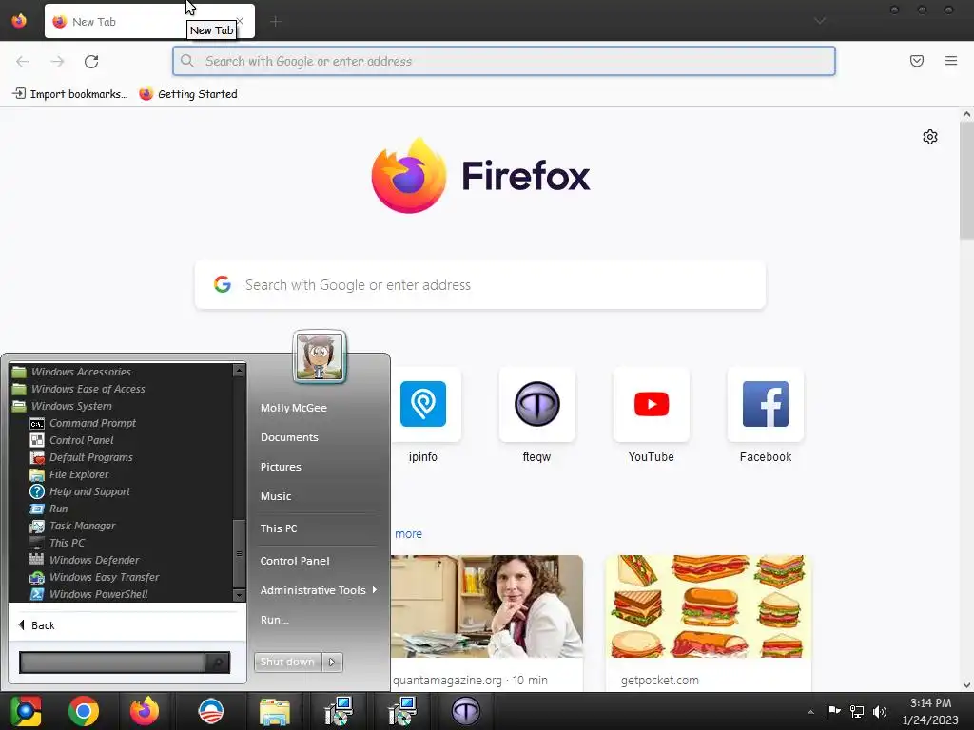Click the network tray icon

857,711
